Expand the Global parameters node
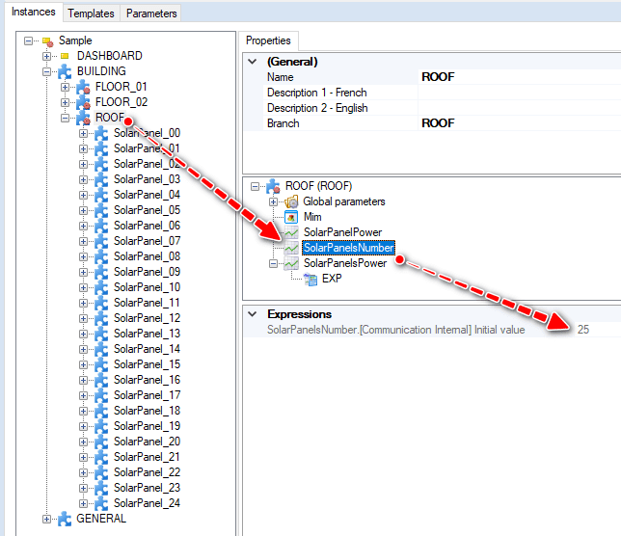621x536 pixels. pos(274,201)
